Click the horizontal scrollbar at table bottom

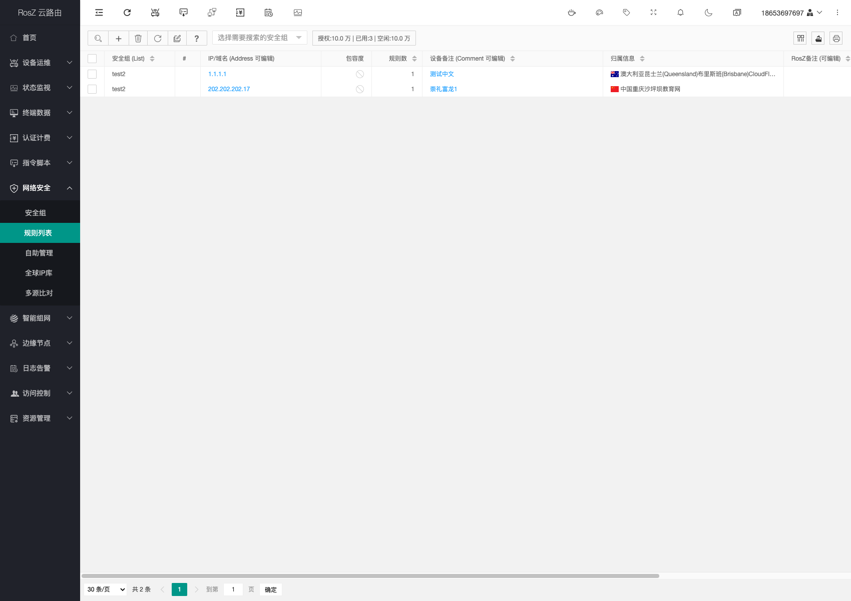click(370, 576)
